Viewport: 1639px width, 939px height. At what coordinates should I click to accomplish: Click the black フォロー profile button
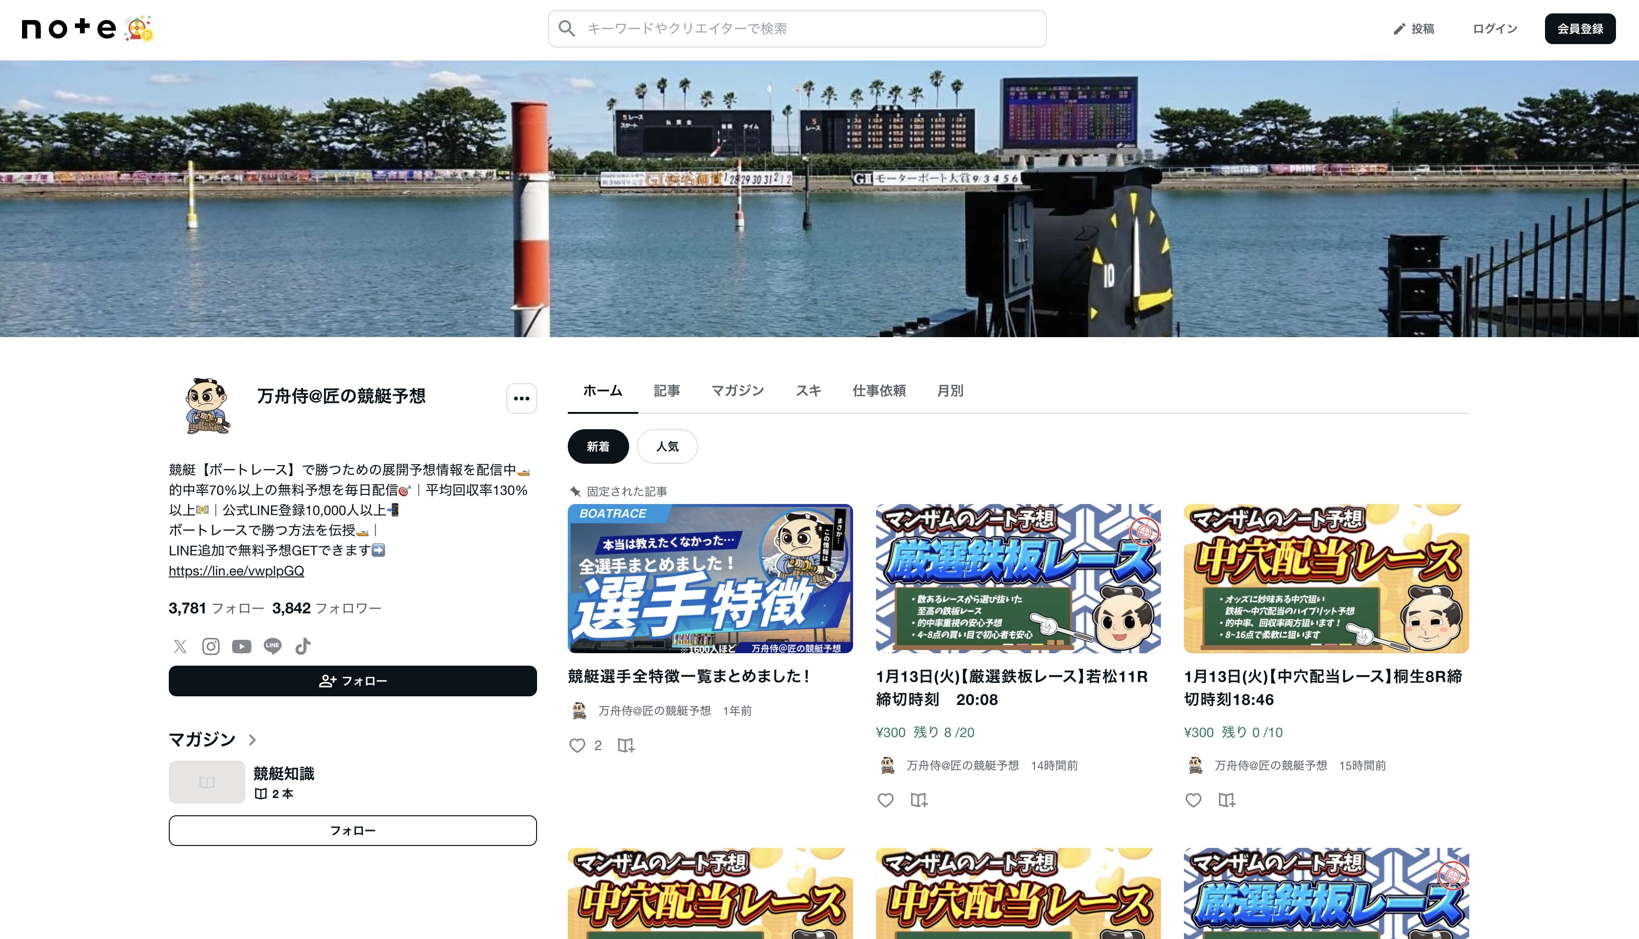[353, 681]
